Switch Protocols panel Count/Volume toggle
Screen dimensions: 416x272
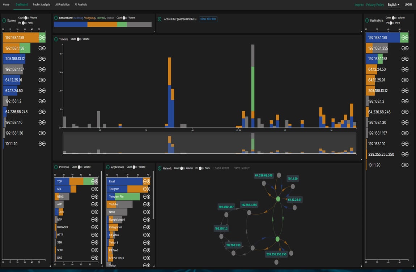(80, 167)
